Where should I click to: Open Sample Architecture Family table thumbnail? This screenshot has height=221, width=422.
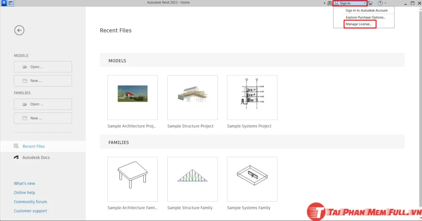click(133, 179)
